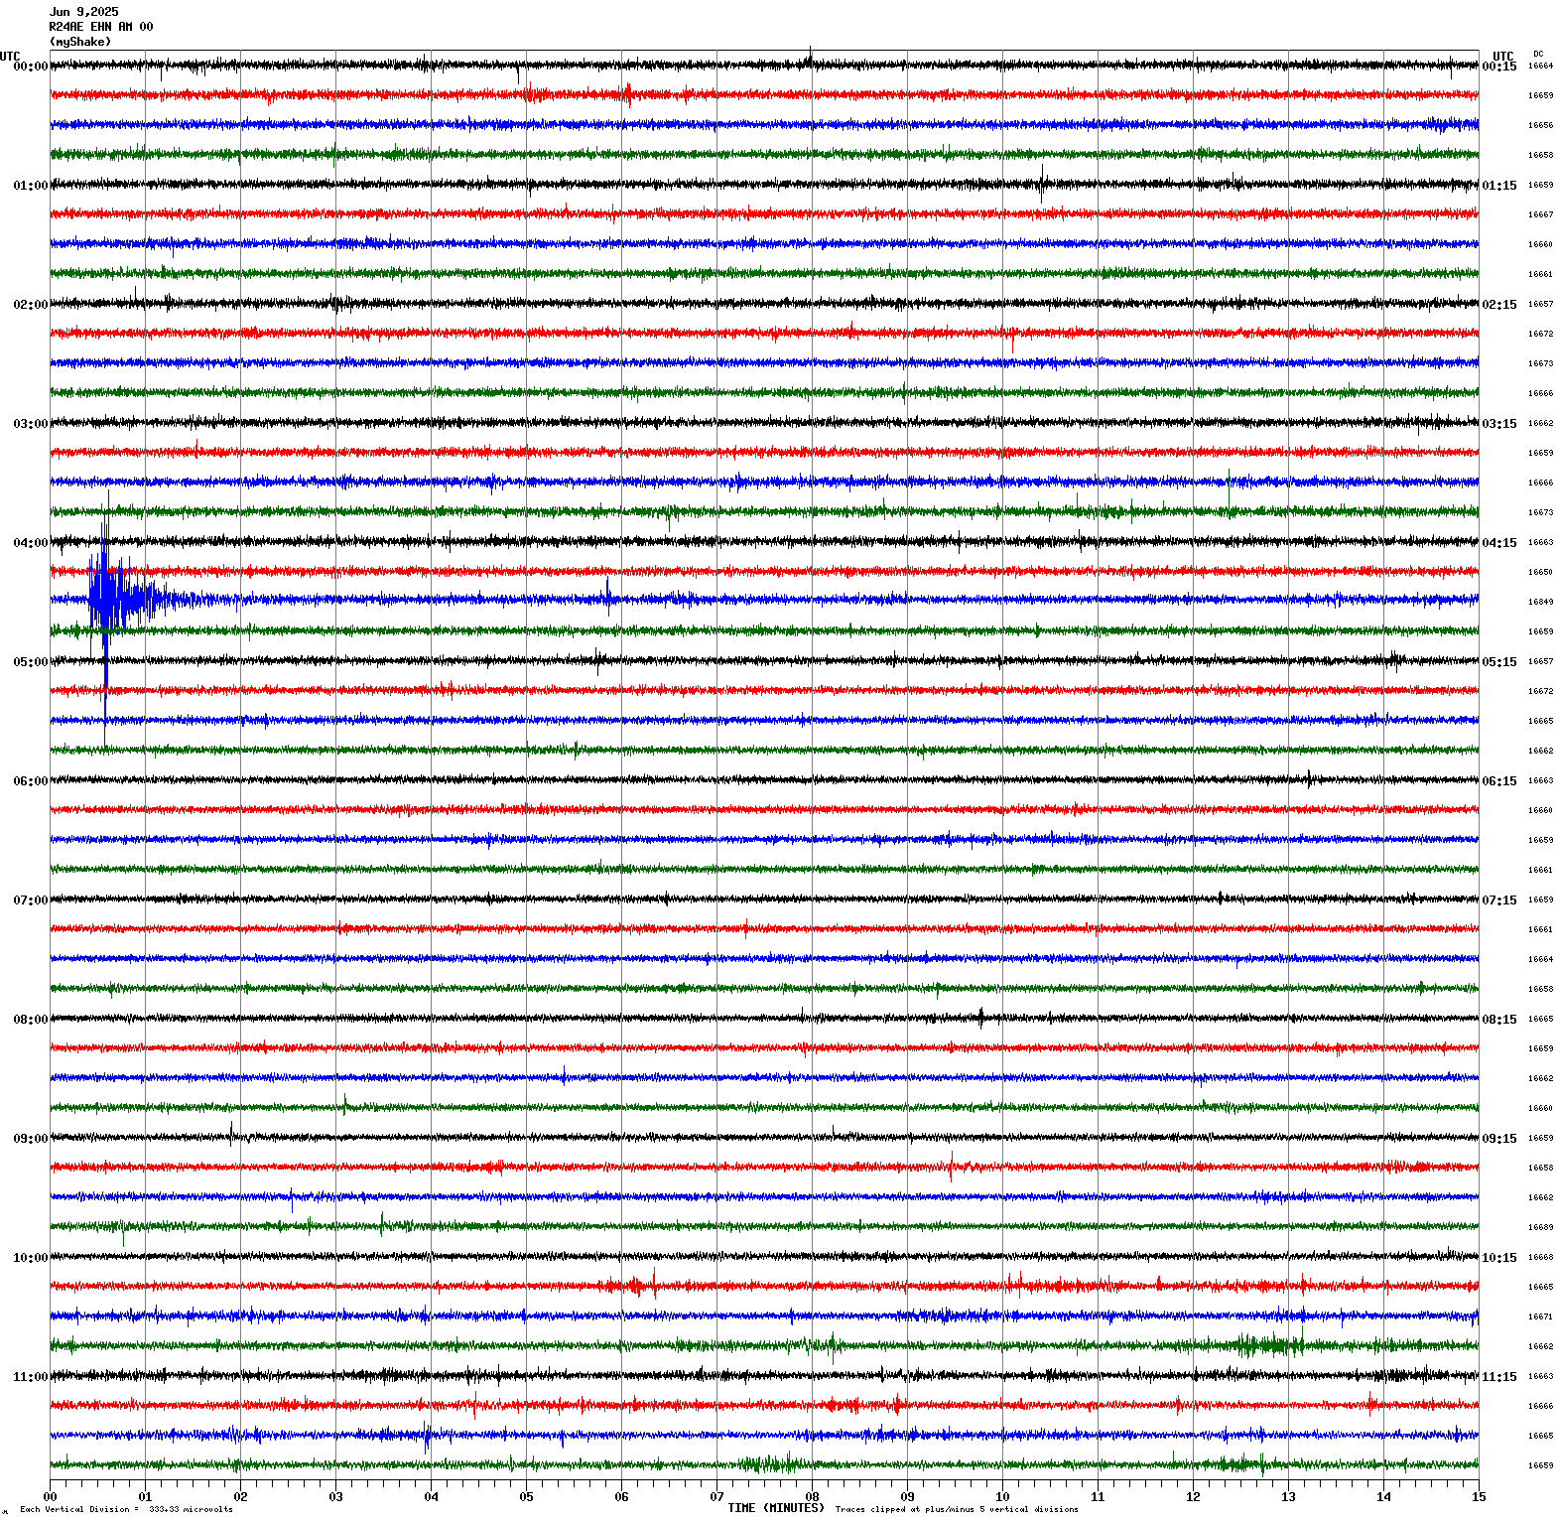The height and width of the screenshot is (1523, 1558).
Task: Click the left-side time label "01:00"
Action: 31,186
